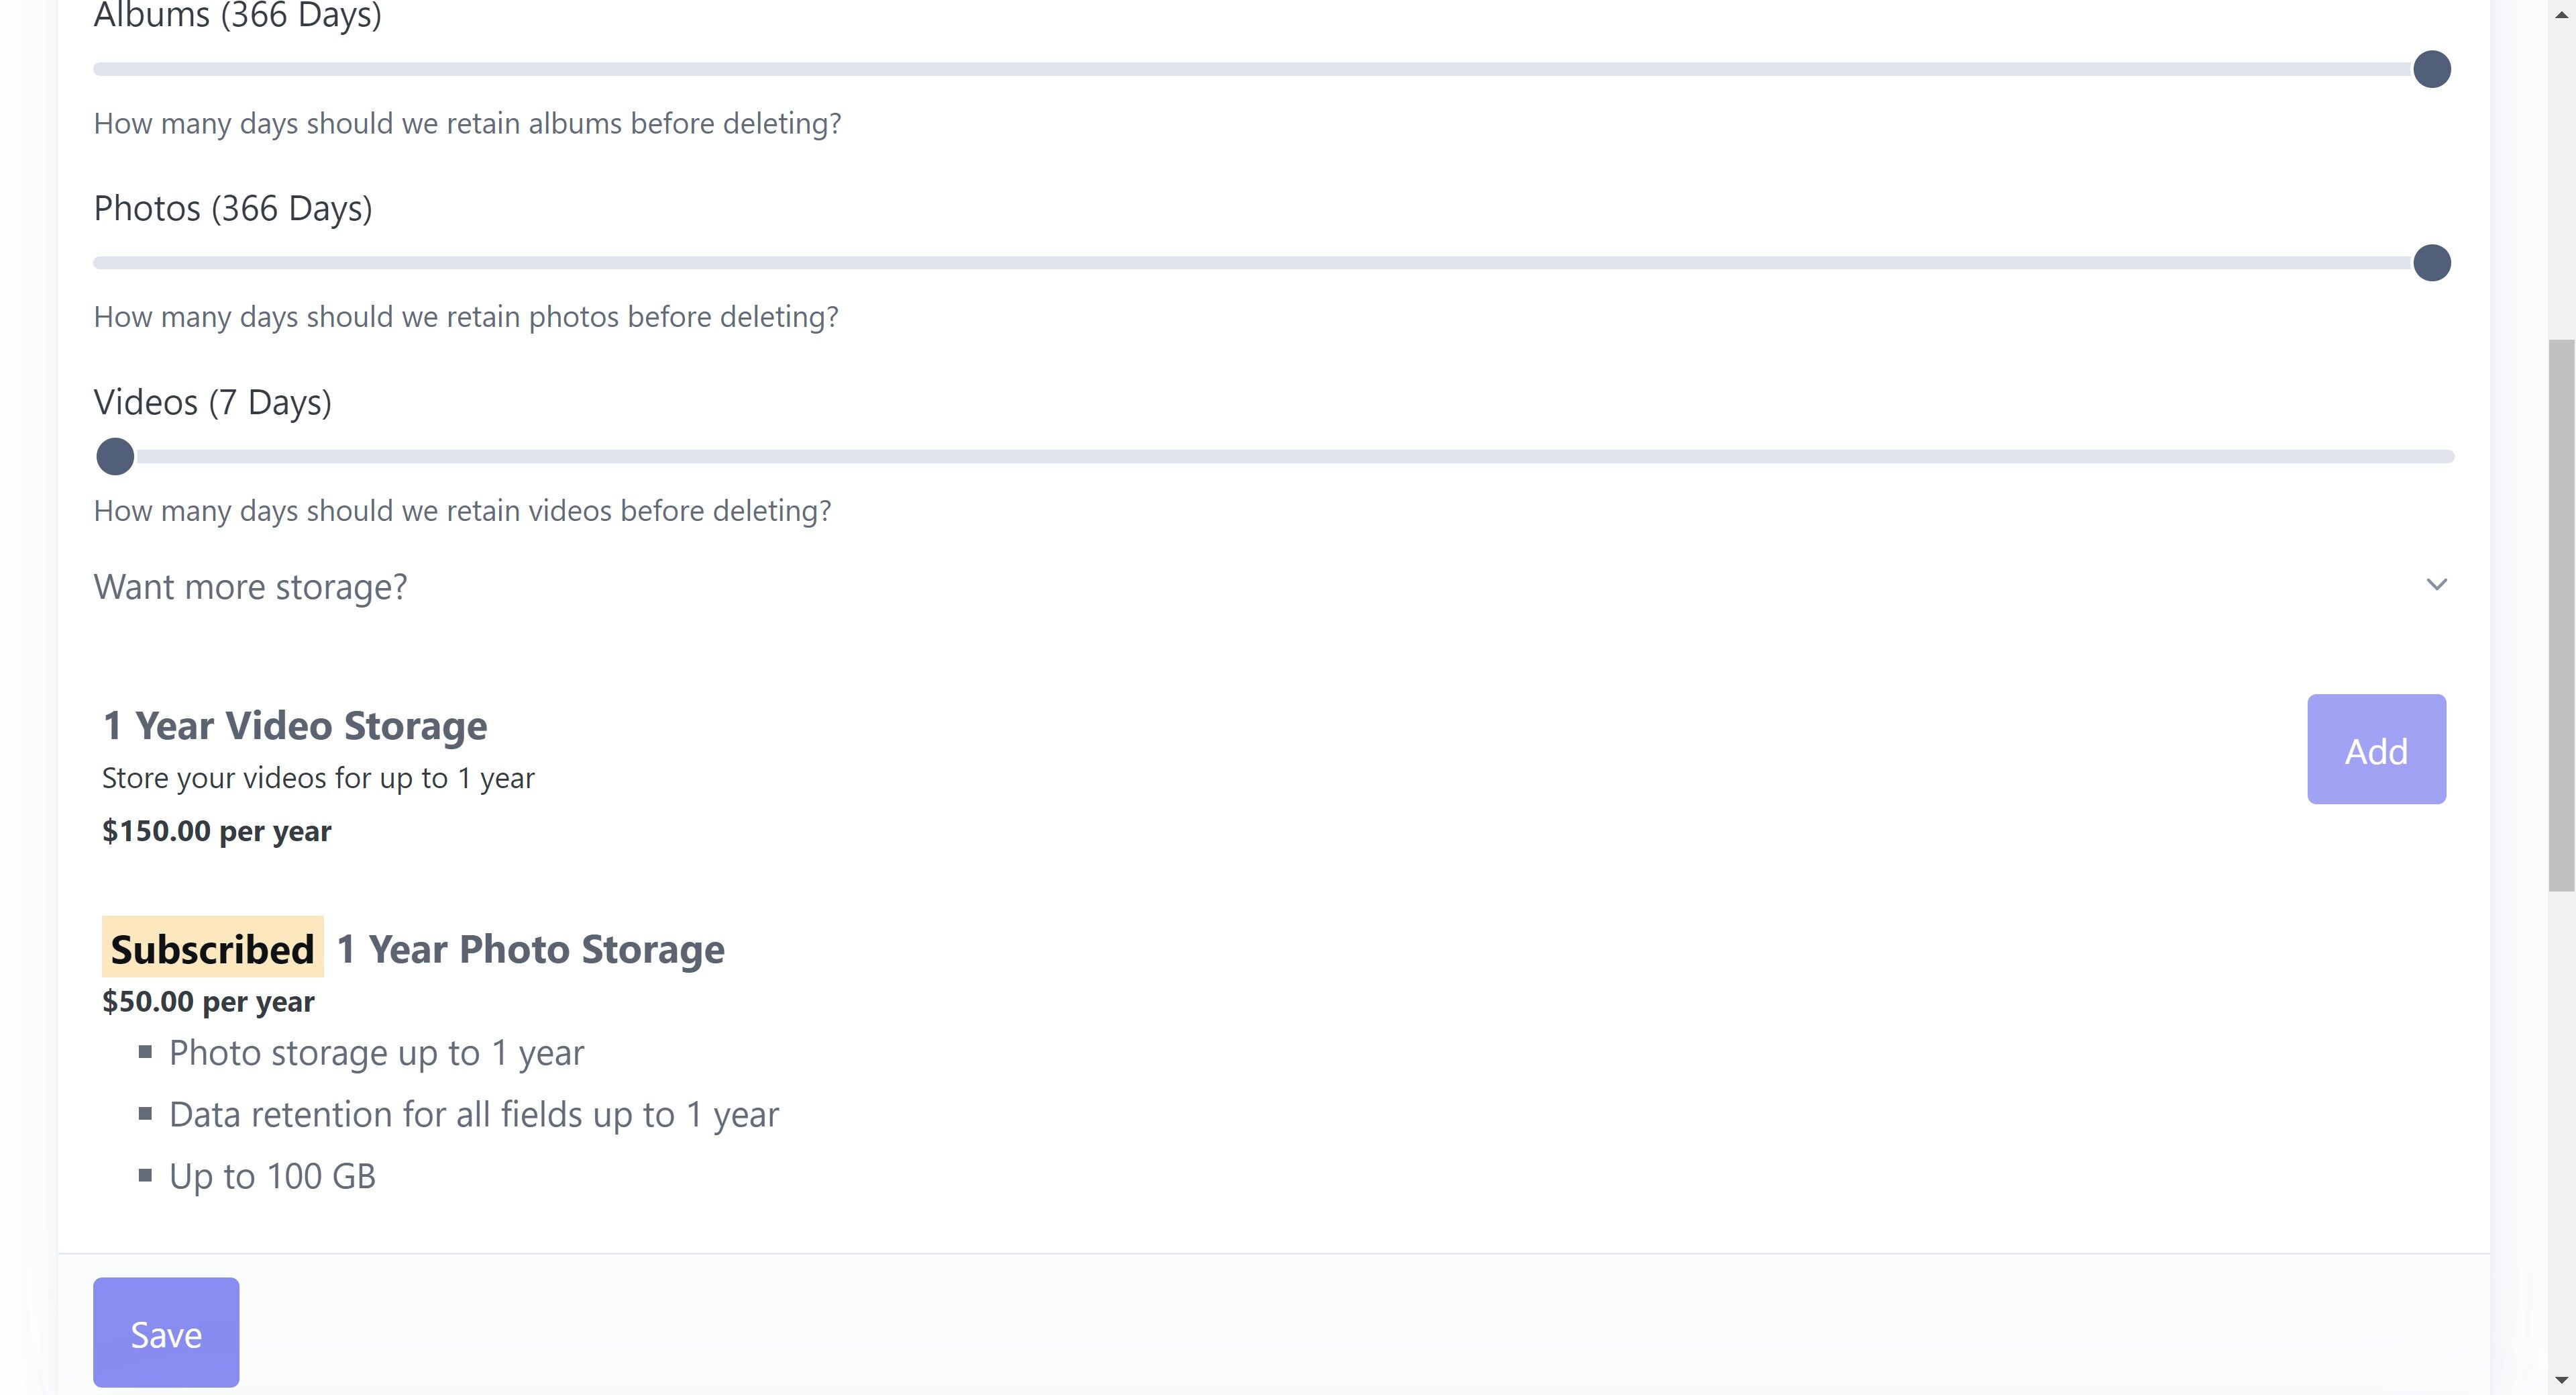Save the retention settings
Image resolution: width=2576 pixels, height=1395 pixels.
(x=166, y=1332)
